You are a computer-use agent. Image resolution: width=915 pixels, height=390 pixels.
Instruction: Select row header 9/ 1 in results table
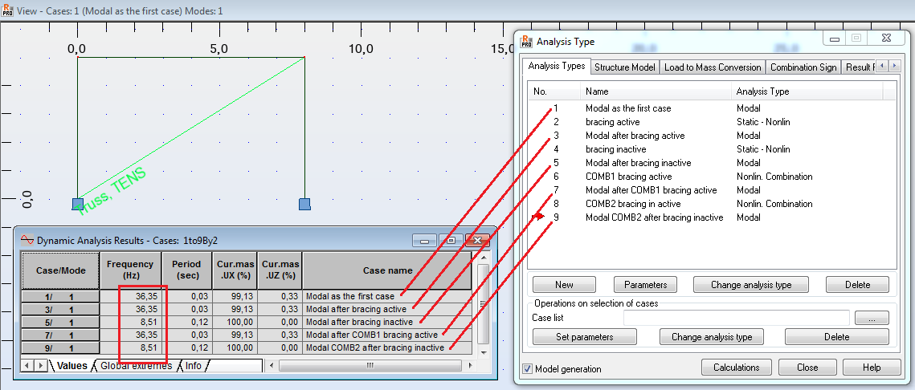click(61, 347)
